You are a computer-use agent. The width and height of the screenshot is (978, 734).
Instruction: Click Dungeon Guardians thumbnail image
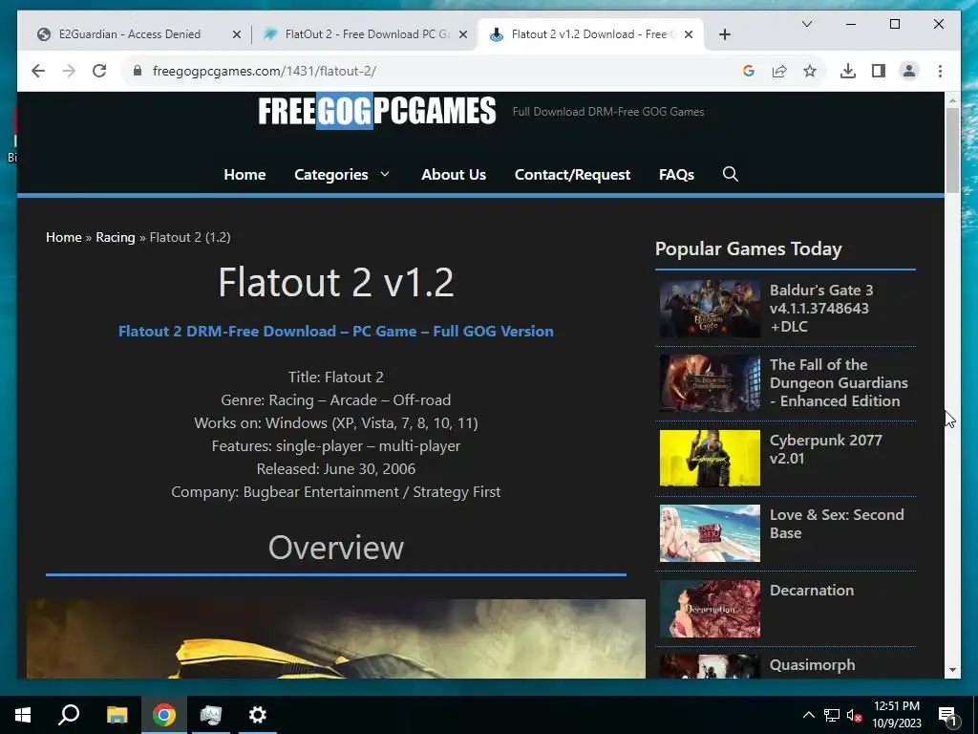710,383
